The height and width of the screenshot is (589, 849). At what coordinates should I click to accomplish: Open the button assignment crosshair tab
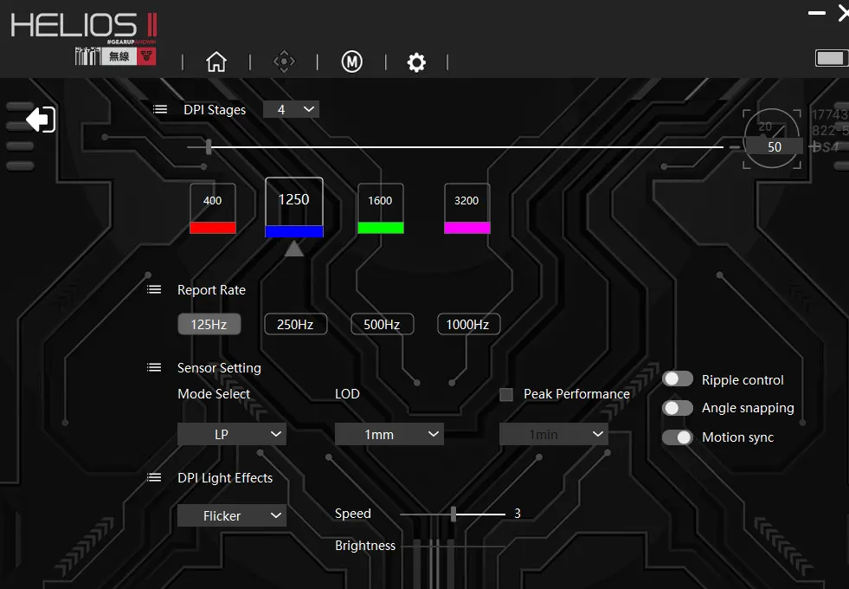284,61
